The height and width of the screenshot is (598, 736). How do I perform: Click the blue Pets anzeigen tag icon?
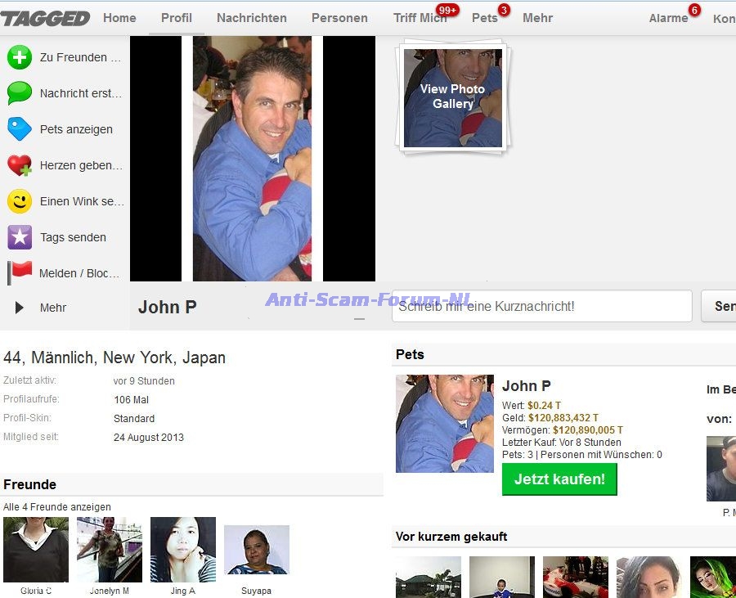(20, 129)
